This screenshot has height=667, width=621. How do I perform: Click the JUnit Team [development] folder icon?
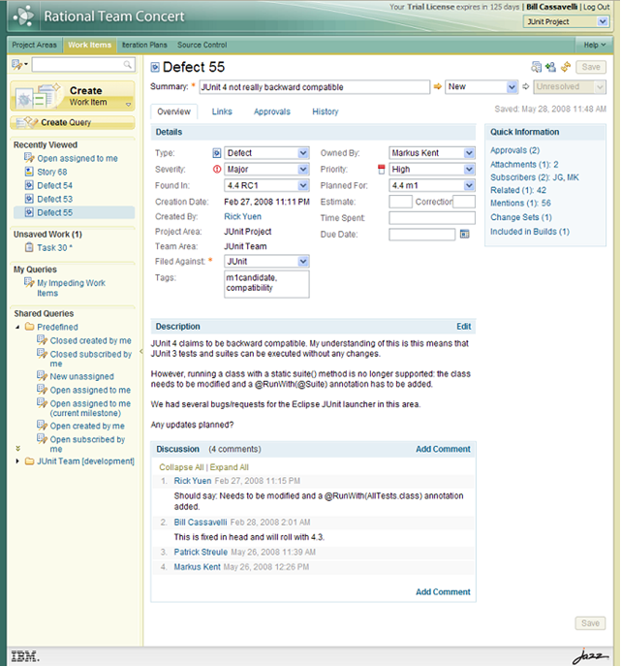tap(29, 461)
